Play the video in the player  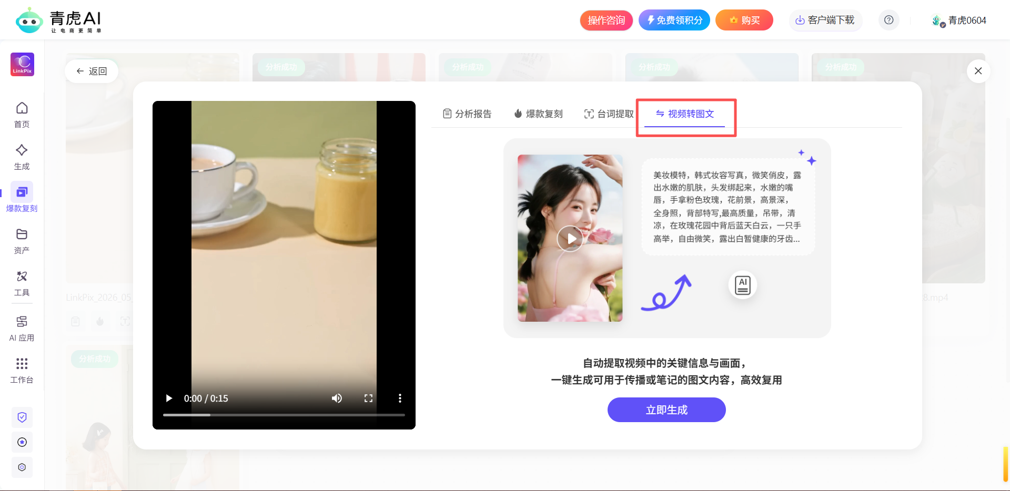click(169, 398)
